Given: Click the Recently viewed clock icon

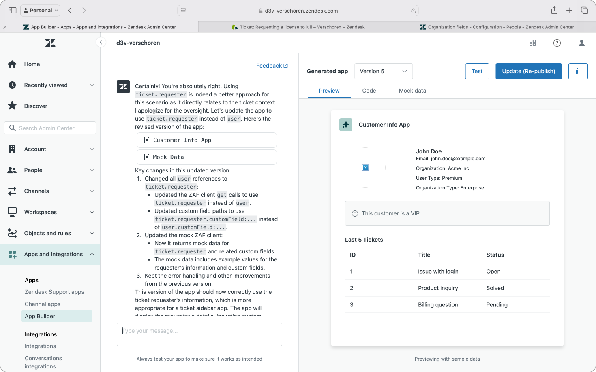Looking at the screenshot, I should [12, 85].
